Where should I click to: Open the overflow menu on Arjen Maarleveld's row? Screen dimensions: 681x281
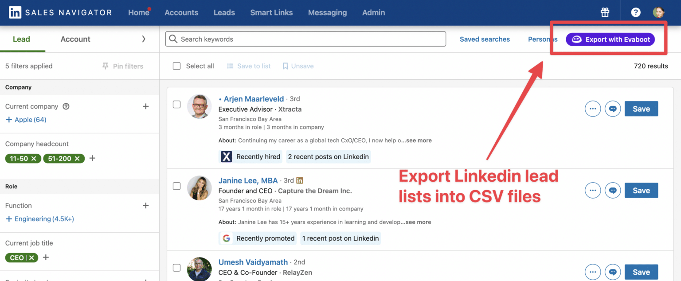tap(593, 109)
